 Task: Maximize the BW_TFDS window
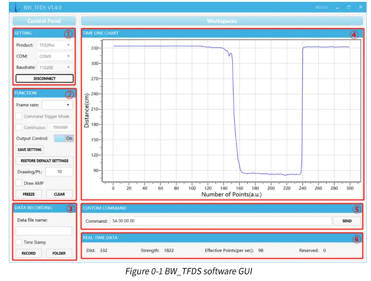(x=349, y=7)
